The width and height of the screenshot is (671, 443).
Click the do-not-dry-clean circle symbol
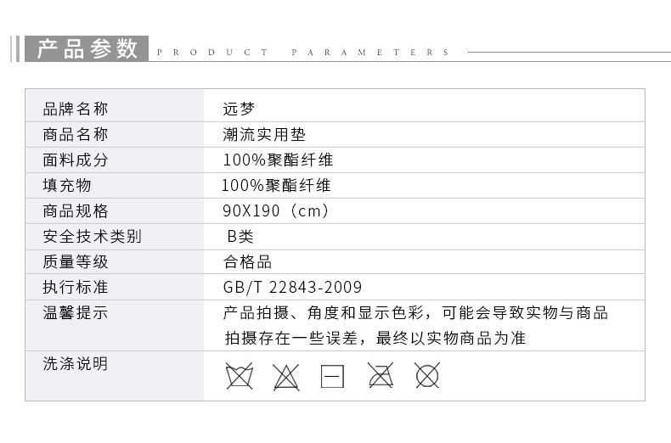coord(426,375)
